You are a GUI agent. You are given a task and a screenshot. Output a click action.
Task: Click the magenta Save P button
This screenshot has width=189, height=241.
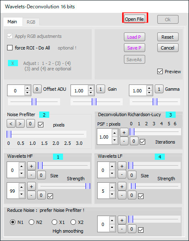coord(134,48)
